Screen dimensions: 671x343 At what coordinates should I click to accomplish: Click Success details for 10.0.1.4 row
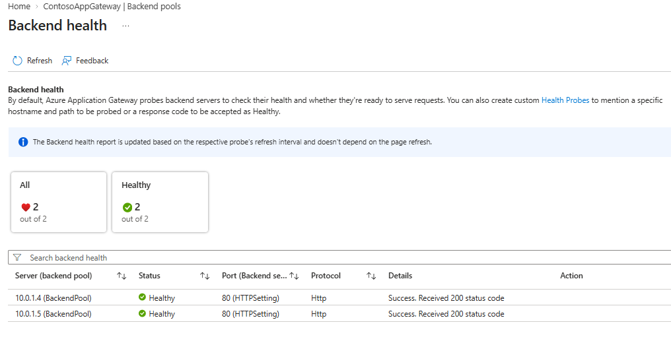[x=446, y=297]
